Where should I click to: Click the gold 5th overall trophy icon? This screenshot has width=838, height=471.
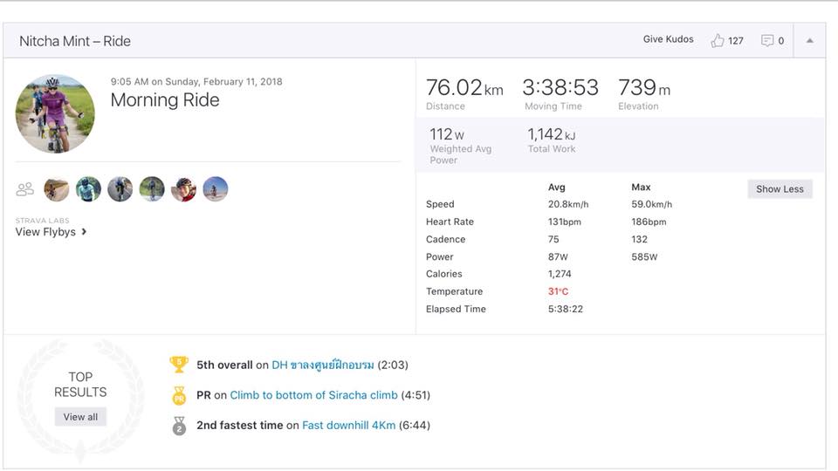[179, 365]
